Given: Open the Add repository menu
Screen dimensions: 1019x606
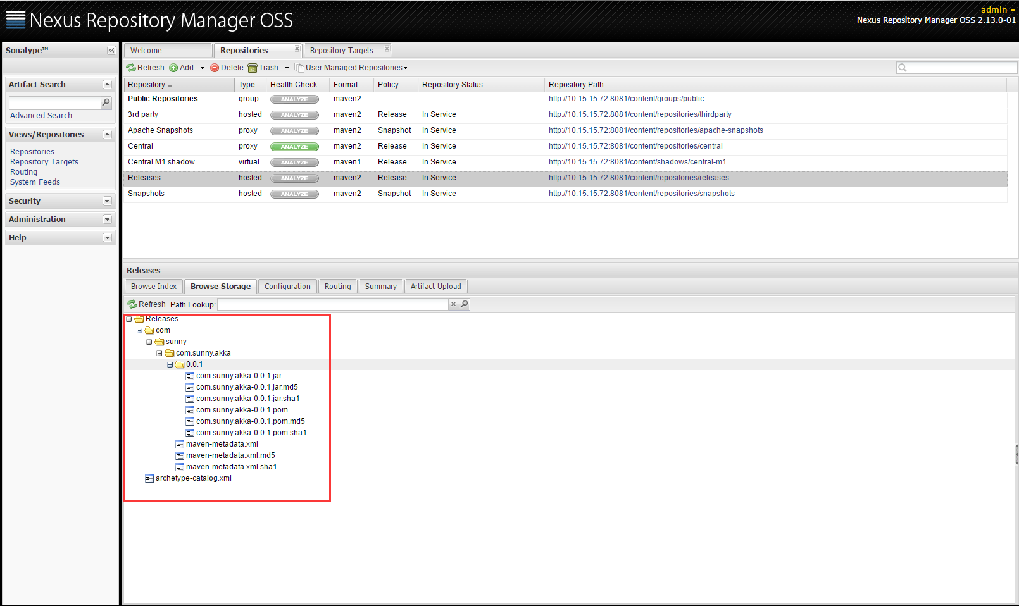Looking at the screenshot, I should tap(187, 68).
